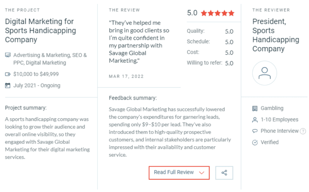Click the 1-10 Employees label
The image size is (309, 192).
coord(279,119)
